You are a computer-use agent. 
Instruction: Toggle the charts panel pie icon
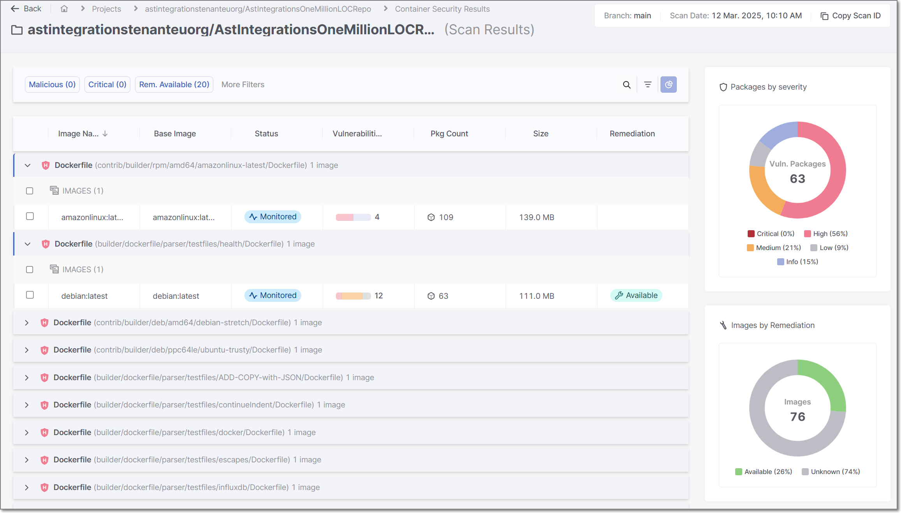tap(668, 85)
